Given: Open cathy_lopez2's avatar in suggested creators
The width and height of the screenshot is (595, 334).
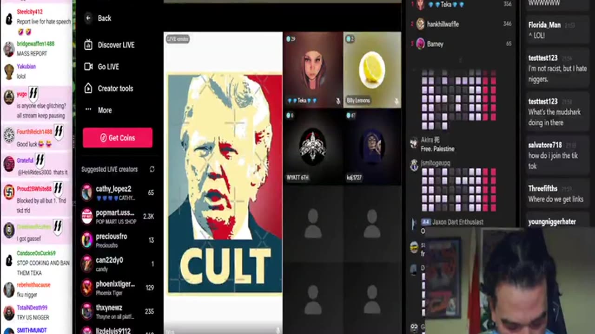Looking at the screenshot, I should coord(87,193).
